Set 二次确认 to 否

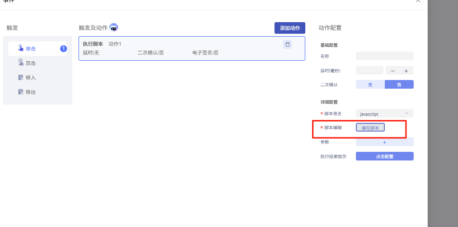399,84
